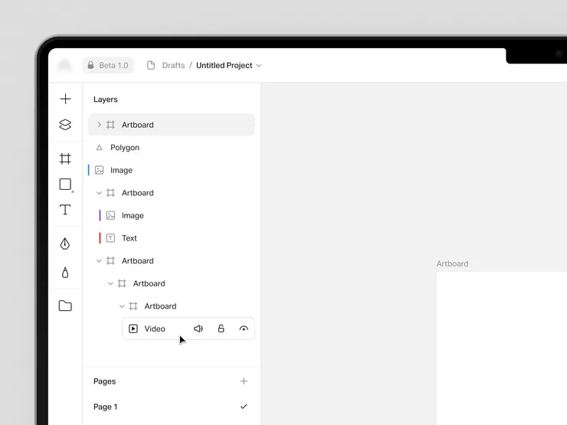Collapse the Artboard containing Image and Text

[99, 193]
